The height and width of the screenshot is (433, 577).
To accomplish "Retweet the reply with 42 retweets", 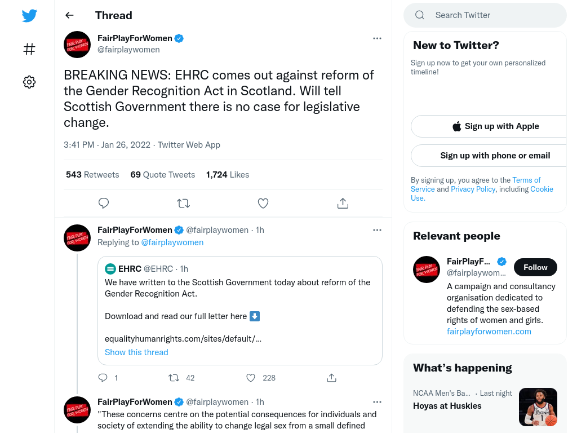I will click(174, 378).
